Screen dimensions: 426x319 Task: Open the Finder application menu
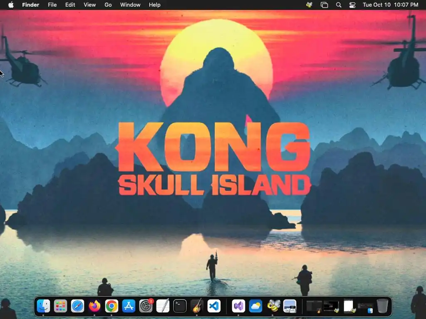pyautogui.click(x=30, y=5)
